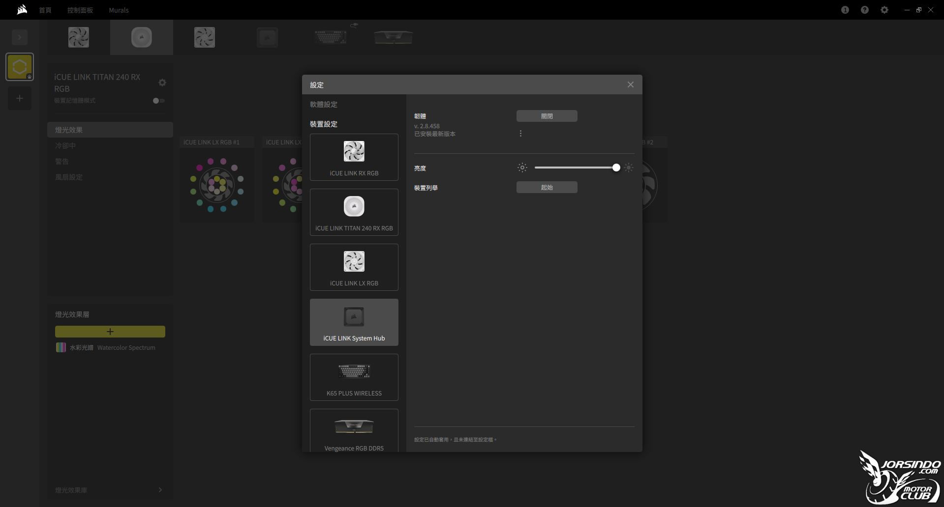Click the high brightness sun icon
The height and width of the screenshot is (507, 944).
629,168
